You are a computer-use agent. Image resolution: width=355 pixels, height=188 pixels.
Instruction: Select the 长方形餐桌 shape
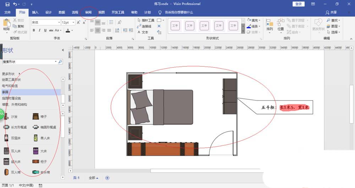pyautogui.click(x=15, y=127)
